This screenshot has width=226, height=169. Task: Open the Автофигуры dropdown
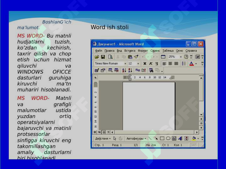pyautogui.click(x=136, y=139)
